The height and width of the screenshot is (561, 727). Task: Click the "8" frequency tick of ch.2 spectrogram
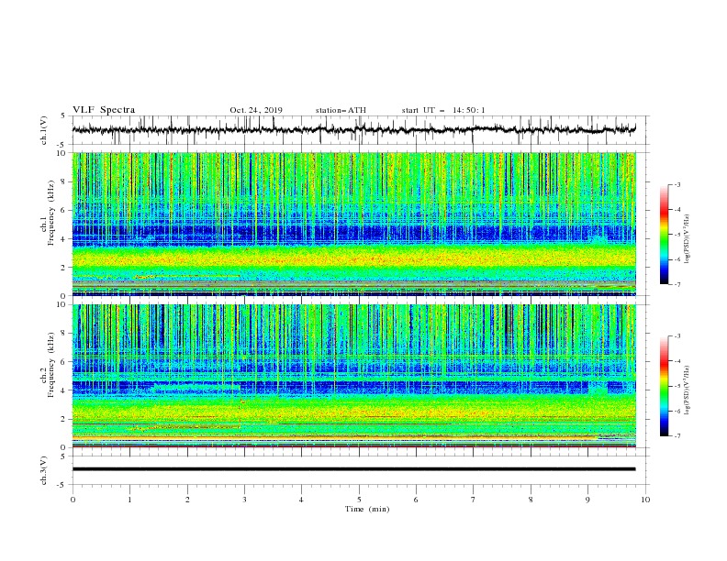[65, 334]
